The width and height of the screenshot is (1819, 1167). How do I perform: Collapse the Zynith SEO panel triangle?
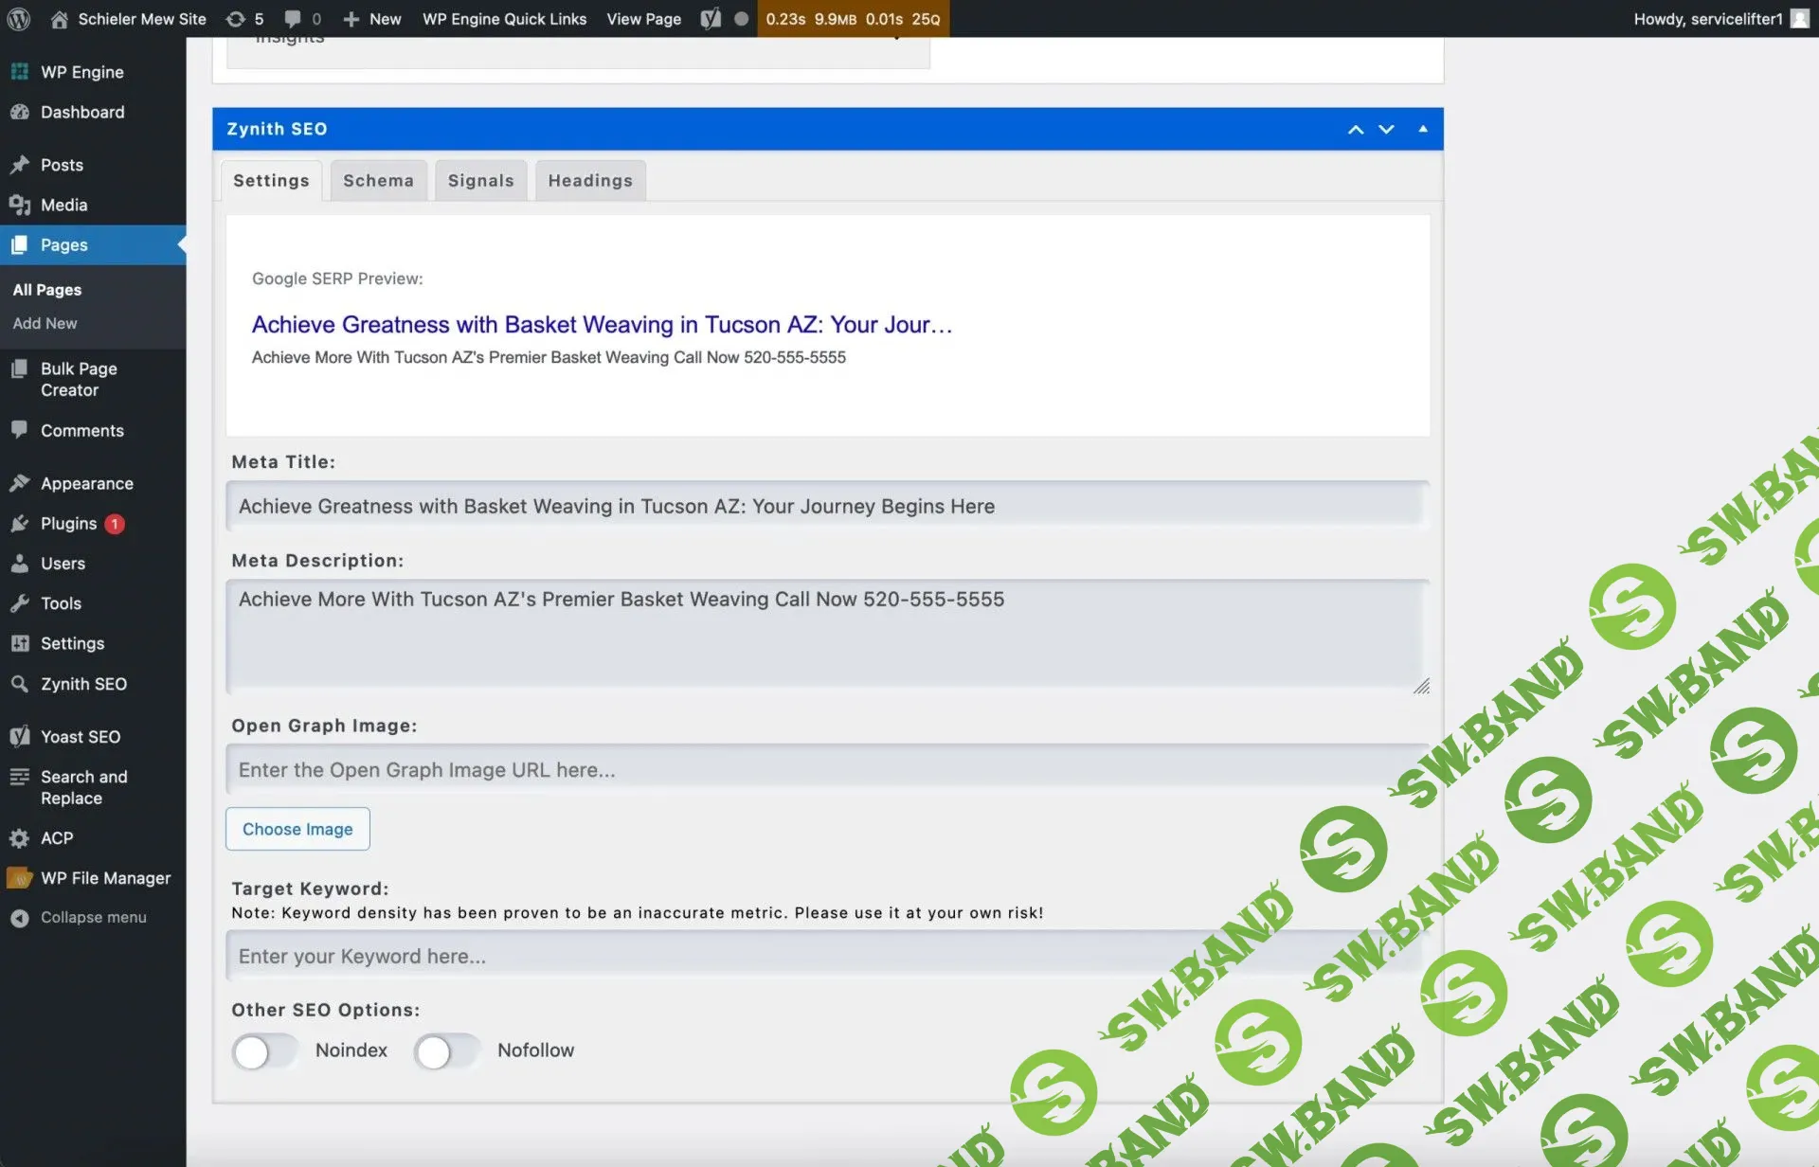[1422, 129]
